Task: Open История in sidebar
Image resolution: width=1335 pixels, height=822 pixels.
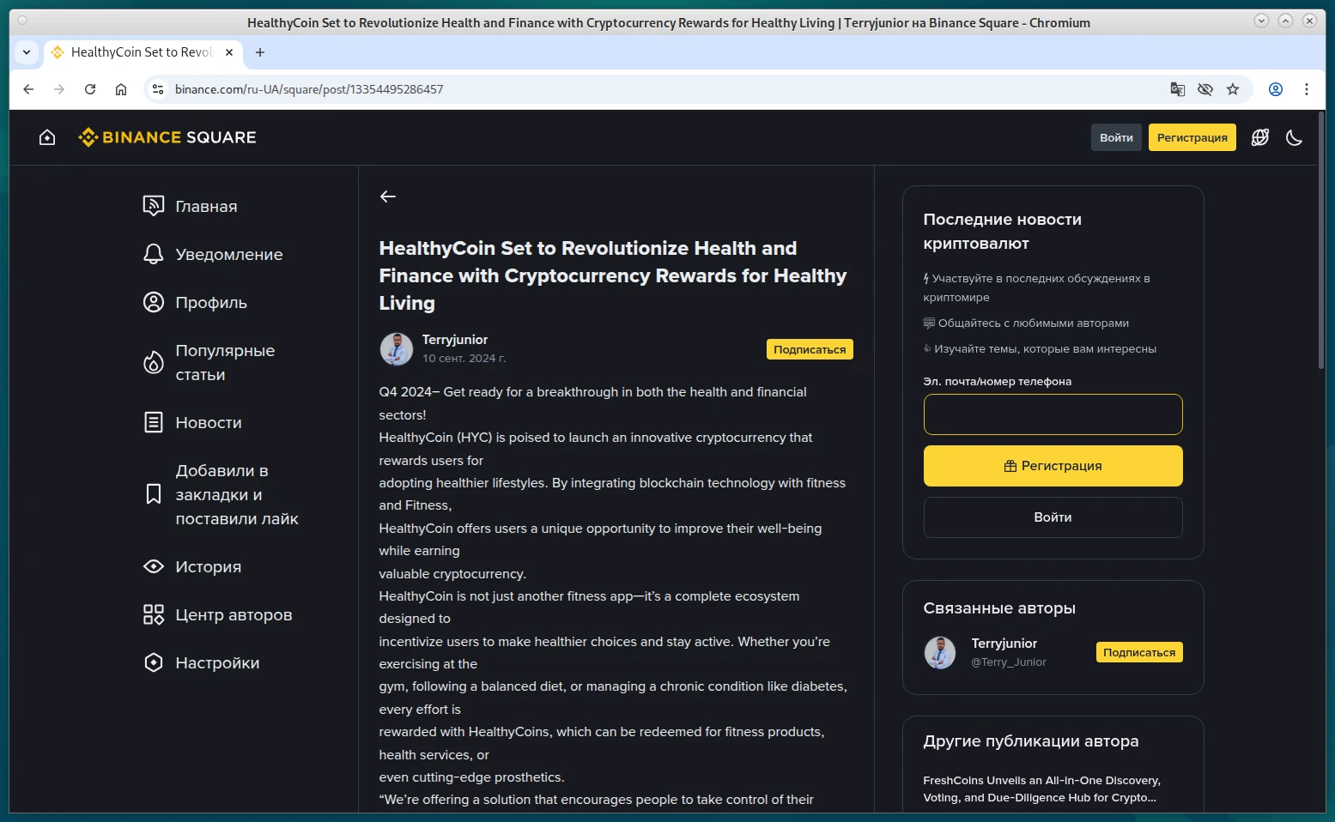Action: (x=208, y=567)
